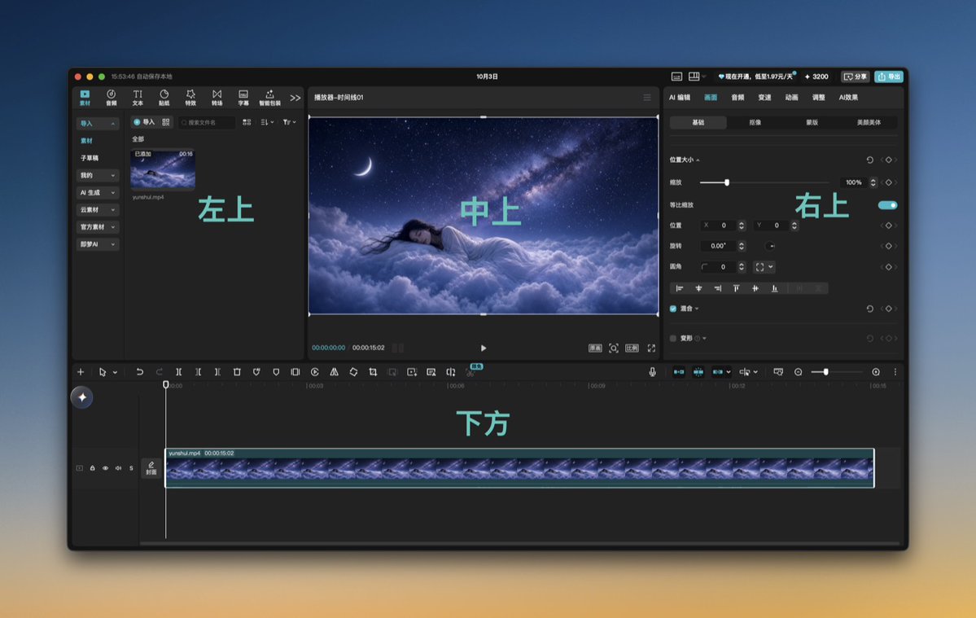Open the 贴纸 (stickers) panel
This screenshot has height=618, width=976.
(164, 97)
